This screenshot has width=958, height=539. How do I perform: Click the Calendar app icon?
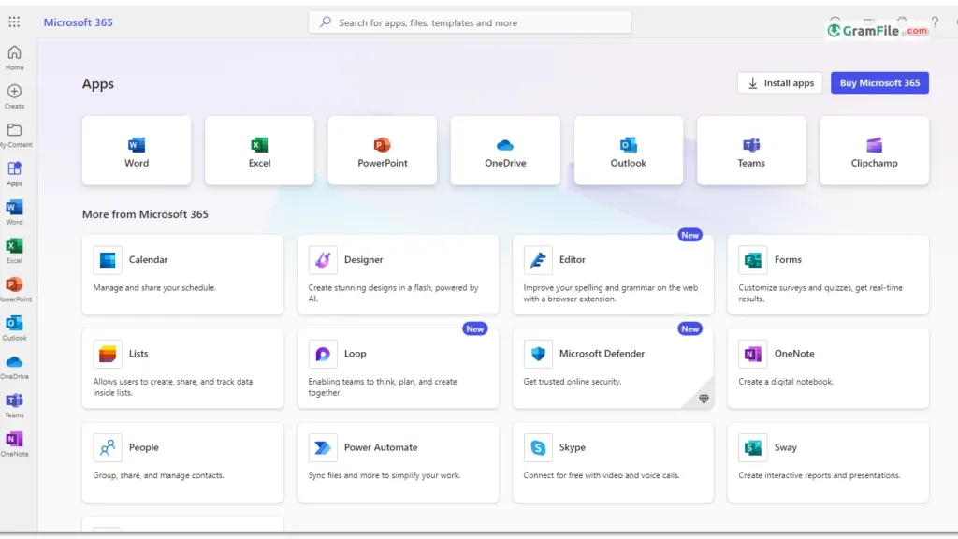click(x=108, y=260)
